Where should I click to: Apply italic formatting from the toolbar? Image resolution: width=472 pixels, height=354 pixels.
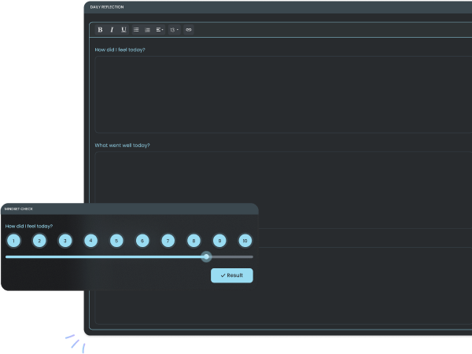tap(112, 30)
